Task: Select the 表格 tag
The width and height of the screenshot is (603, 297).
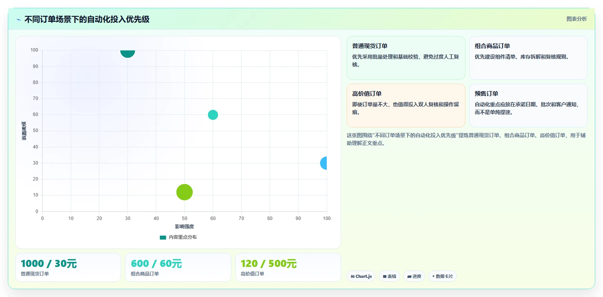Action: (x=389, y=276)
